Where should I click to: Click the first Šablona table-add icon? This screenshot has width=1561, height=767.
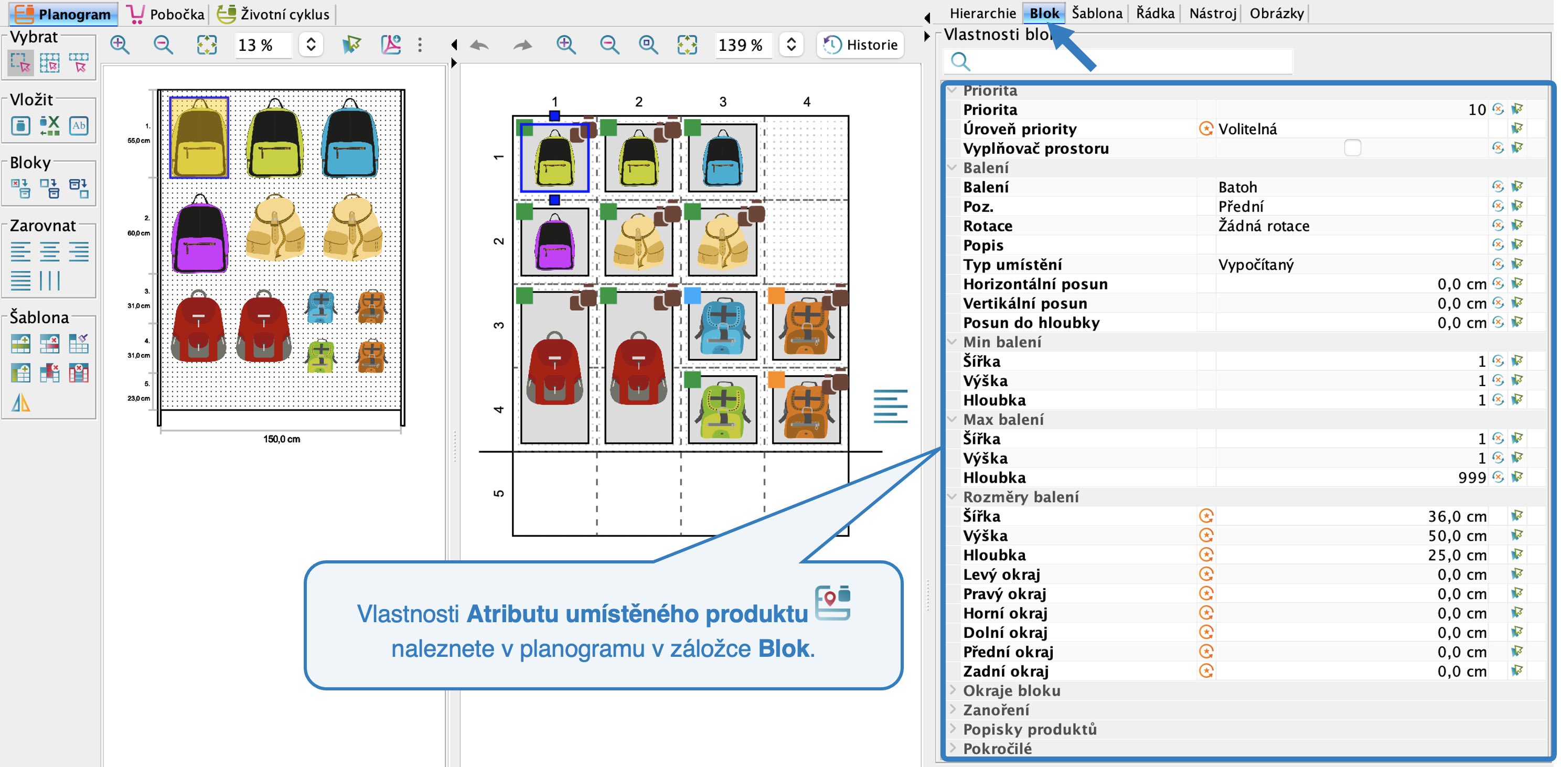coord(20,344)
